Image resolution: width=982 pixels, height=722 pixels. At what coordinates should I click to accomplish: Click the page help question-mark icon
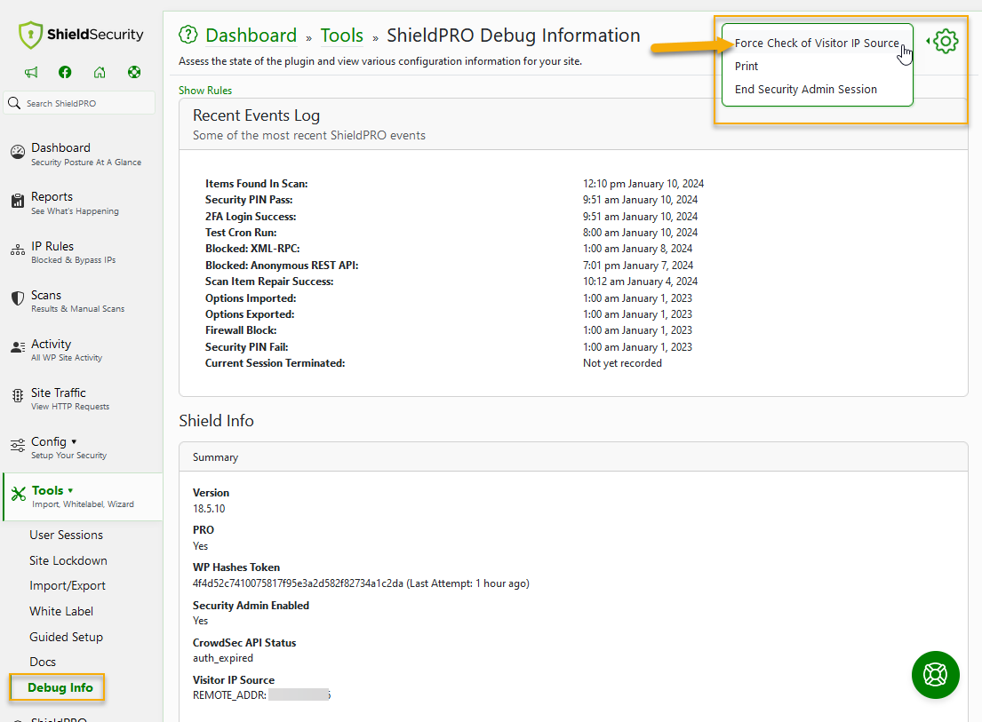188,35
